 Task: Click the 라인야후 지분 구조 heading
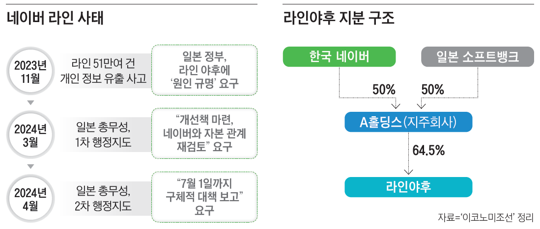click(339, 19)
